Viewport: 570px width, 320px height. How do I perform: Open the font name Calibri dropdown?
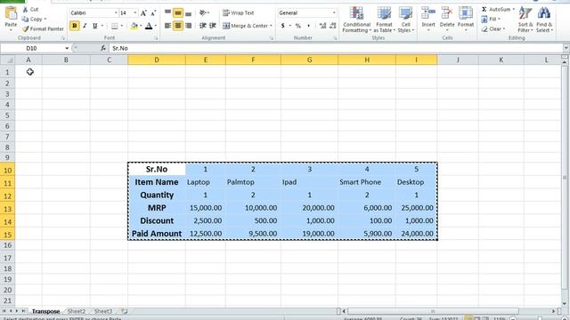click(x=116, y=13)
